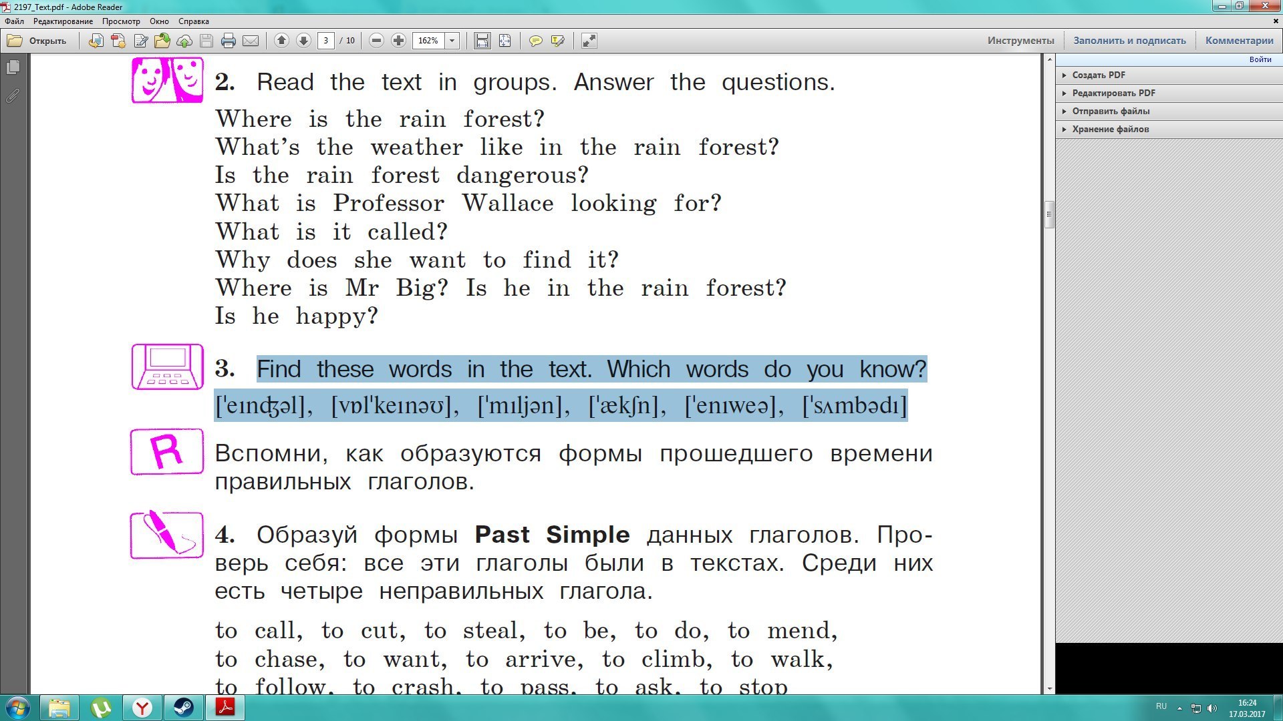The height and width of the screenshot is (721, 1283).
Task: Click the vertical scrollbar thumb
Action: pos(1049,215)
